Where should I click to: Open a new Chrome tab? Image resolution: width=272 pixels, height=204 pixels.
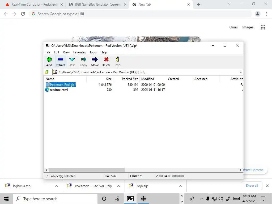coord(199,5)
